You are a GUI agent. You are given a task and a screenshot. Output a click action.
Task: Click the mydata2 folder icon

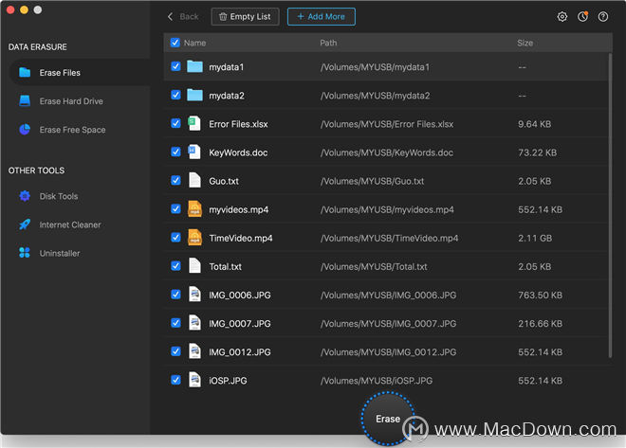point(194,95)
